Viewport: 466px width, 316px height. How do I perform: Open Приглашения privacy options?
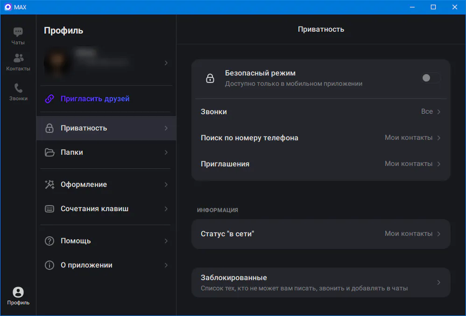click(x=320, y=164)
